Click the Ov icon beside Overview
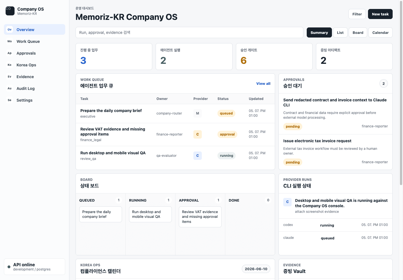 pyautogui.click(x=10, y=29)
